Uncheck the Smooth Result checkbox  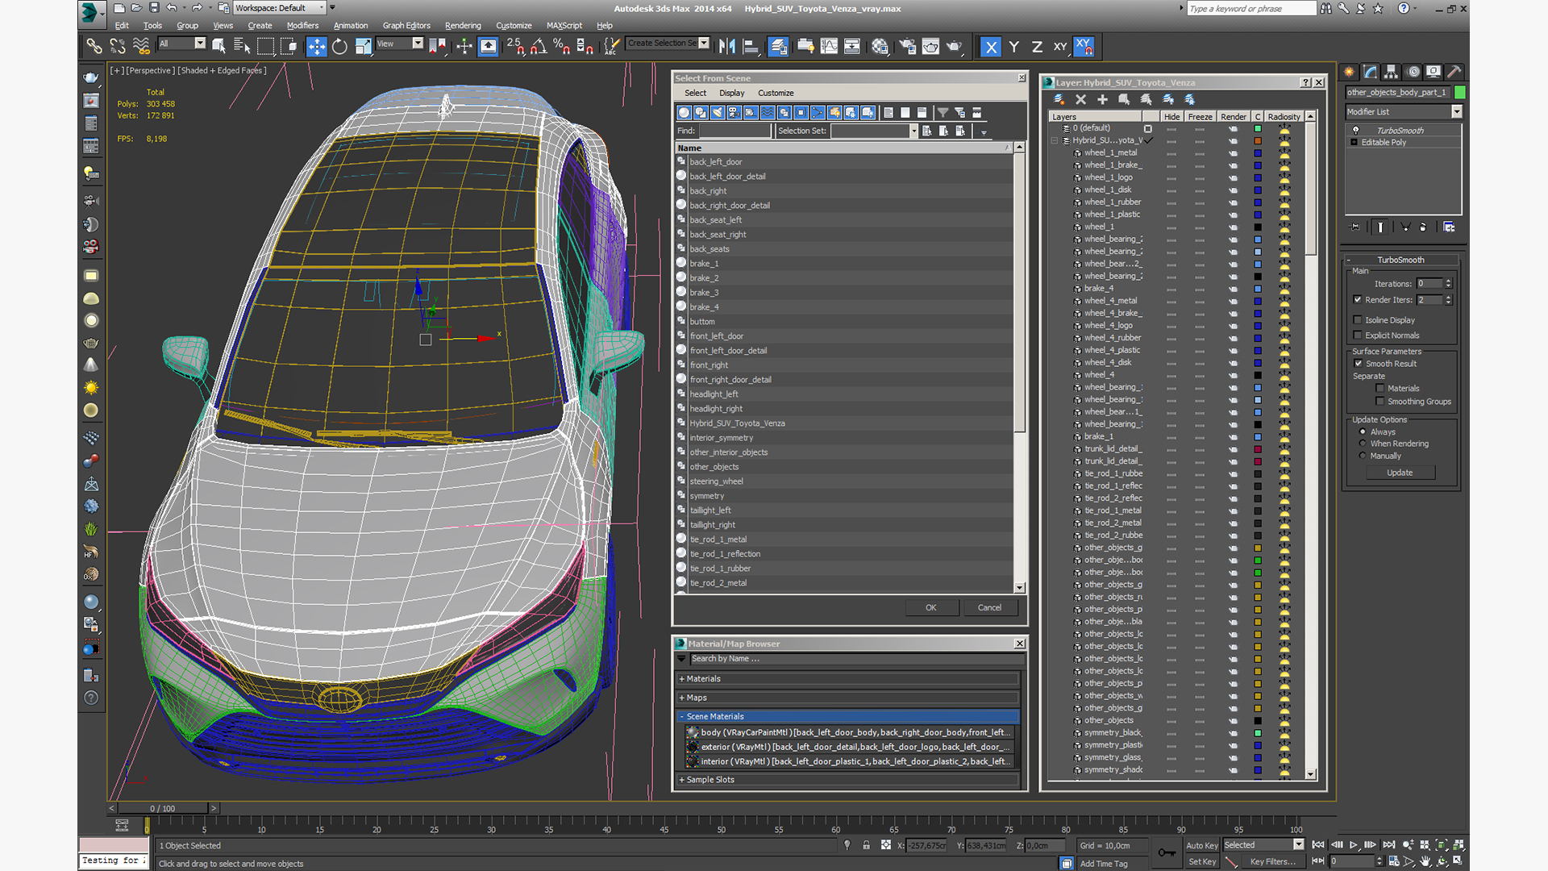(x=1358, y=364)
